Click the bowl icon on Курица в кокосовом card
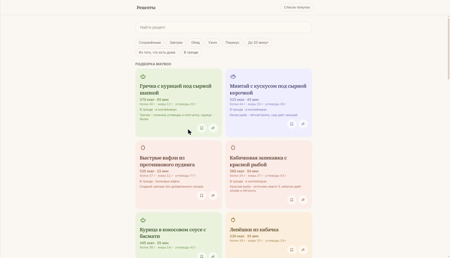Image resolution: width=450 pixels, height=258 pixels. click(143, 220)
